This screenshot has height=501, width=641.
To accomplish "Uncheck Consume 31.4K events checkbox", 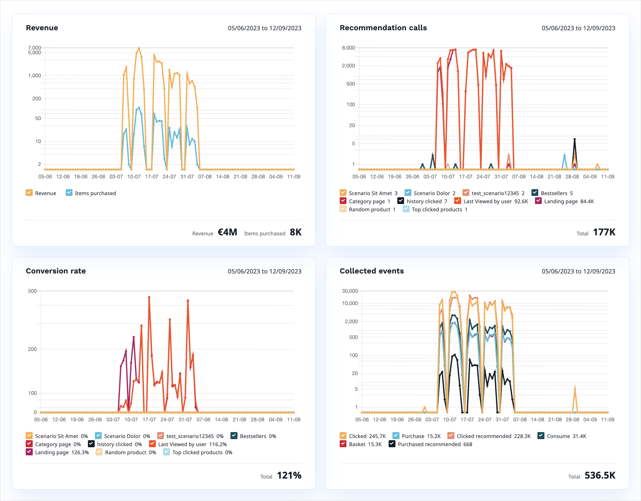I will click(x=541, y=436).
